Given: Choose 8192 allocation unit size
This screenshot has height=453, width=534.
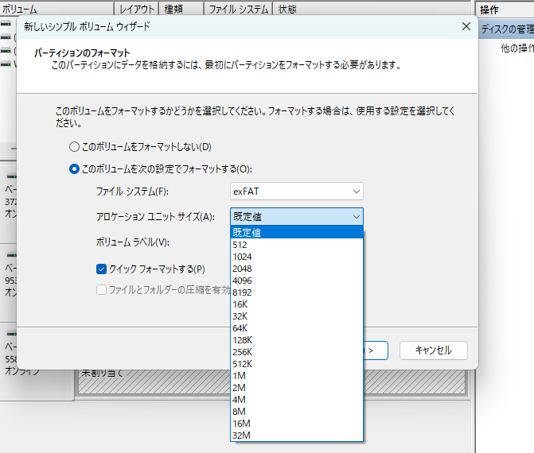Looking at the screenshot, I should click(x=297, y=292).
